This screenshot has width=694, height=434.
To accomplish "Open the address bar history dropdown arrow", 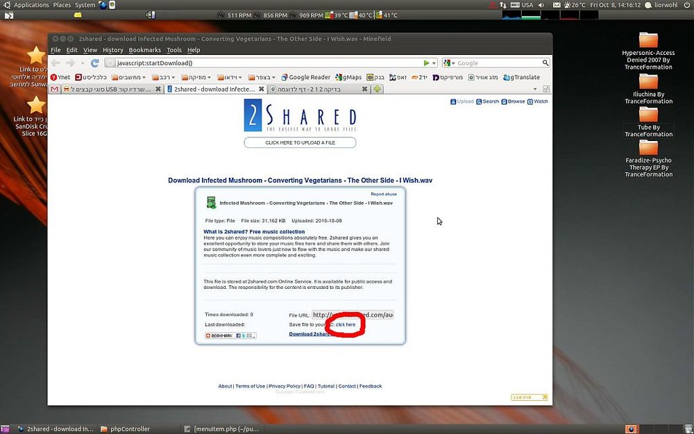I will click(434, 63).
